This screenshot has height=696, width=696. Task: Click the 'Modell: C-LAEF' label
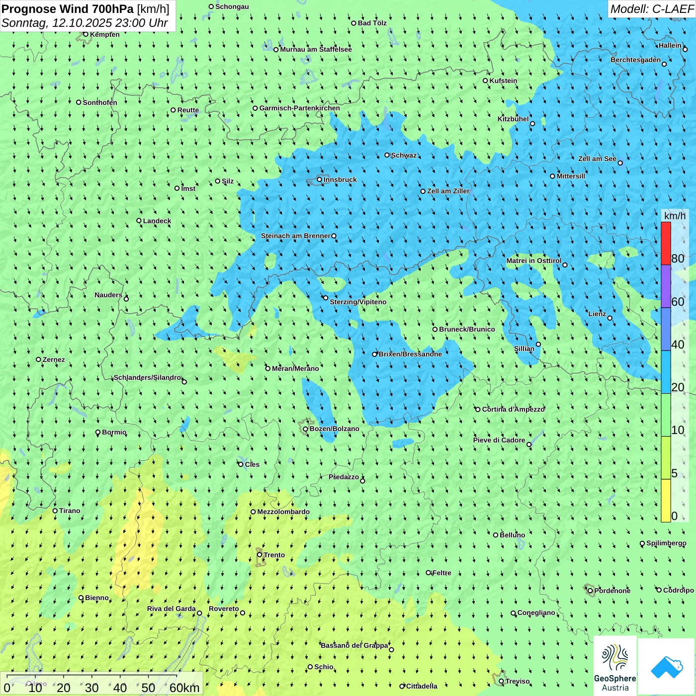point(651,9)
